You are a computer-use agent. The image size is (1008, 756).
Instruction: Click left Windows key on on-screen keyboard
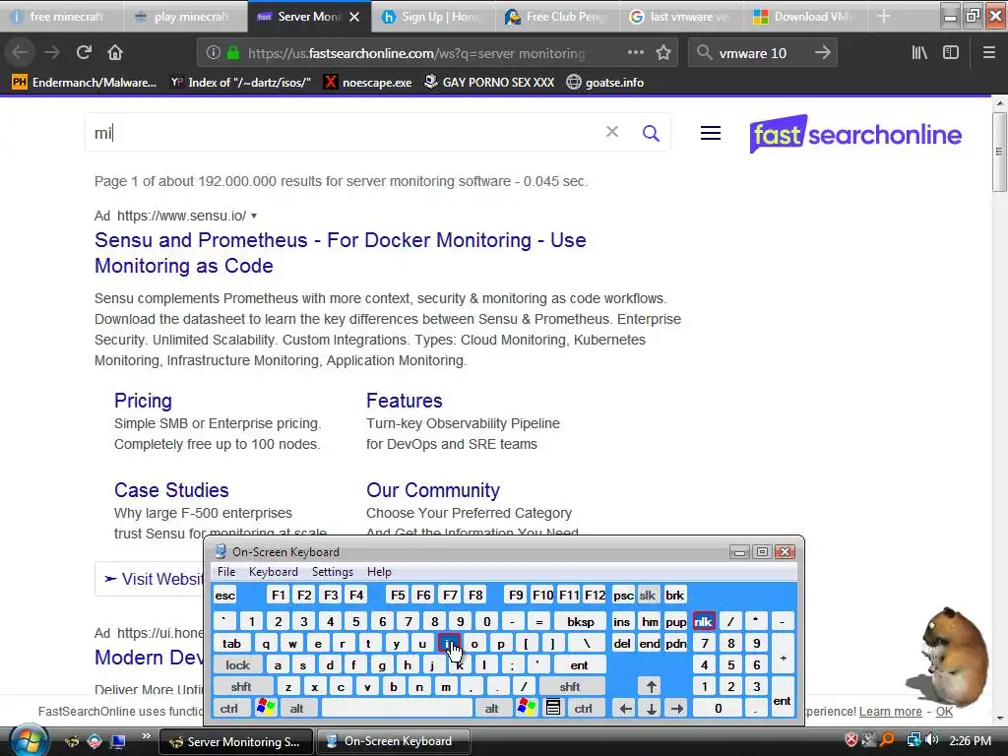click(x=266, y=708)
